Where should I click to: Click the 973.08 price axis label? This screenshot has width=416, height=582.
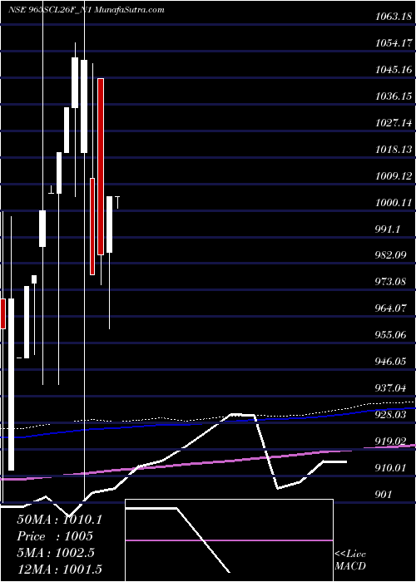(392, 282)
